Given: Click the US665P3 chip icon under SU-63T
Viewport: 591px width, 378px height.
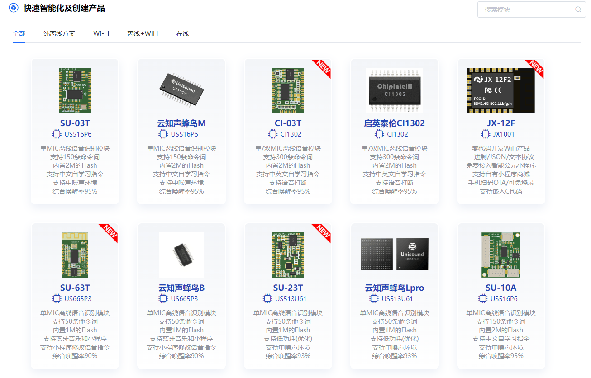Looking at the screenshot, I should (57, 298).
